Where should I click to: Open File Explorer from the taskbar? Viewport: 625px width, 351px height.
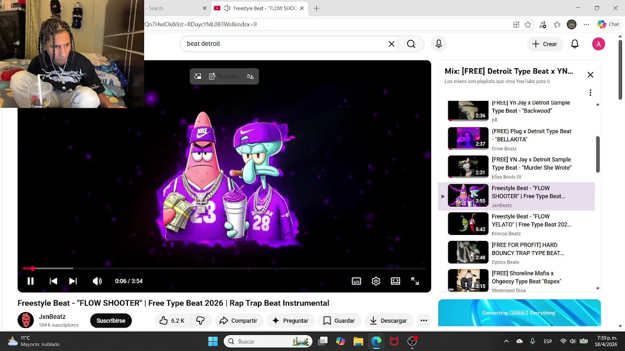(358, 342)
